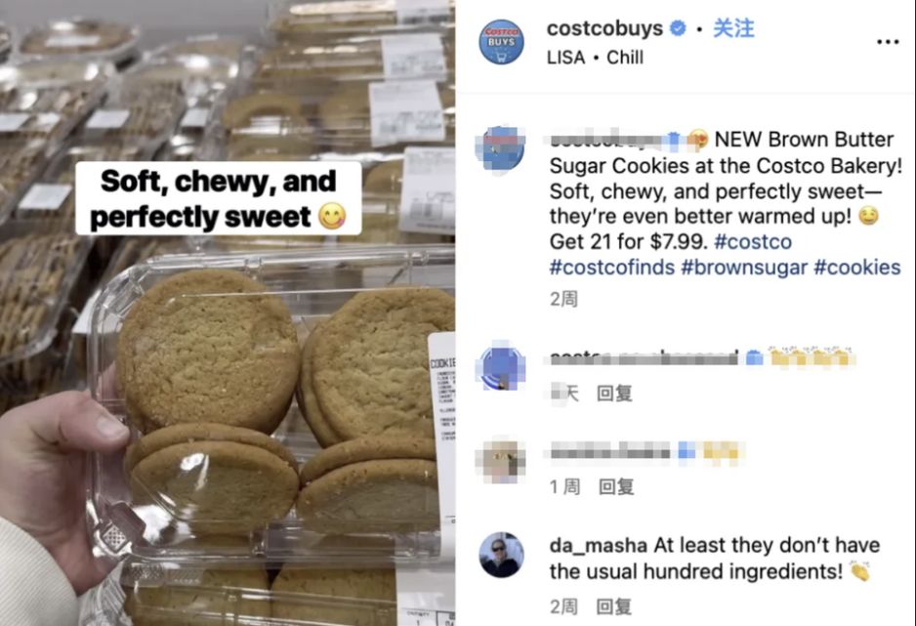Click the Costco Buys profile avatar

(501, 42)
